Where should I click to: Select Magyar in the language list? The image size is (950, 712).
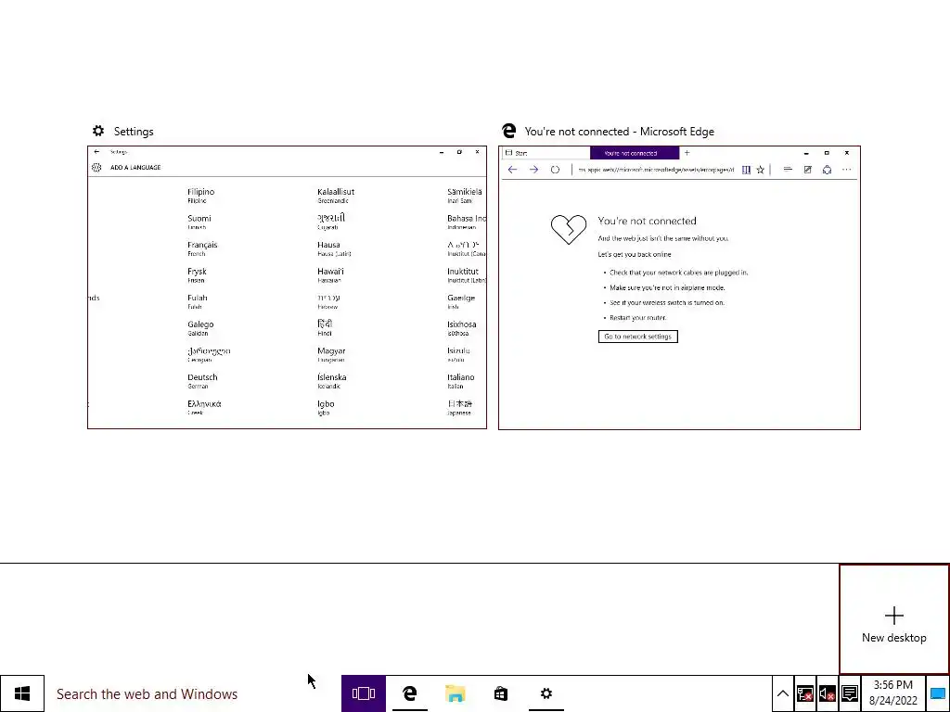[331, 355]
